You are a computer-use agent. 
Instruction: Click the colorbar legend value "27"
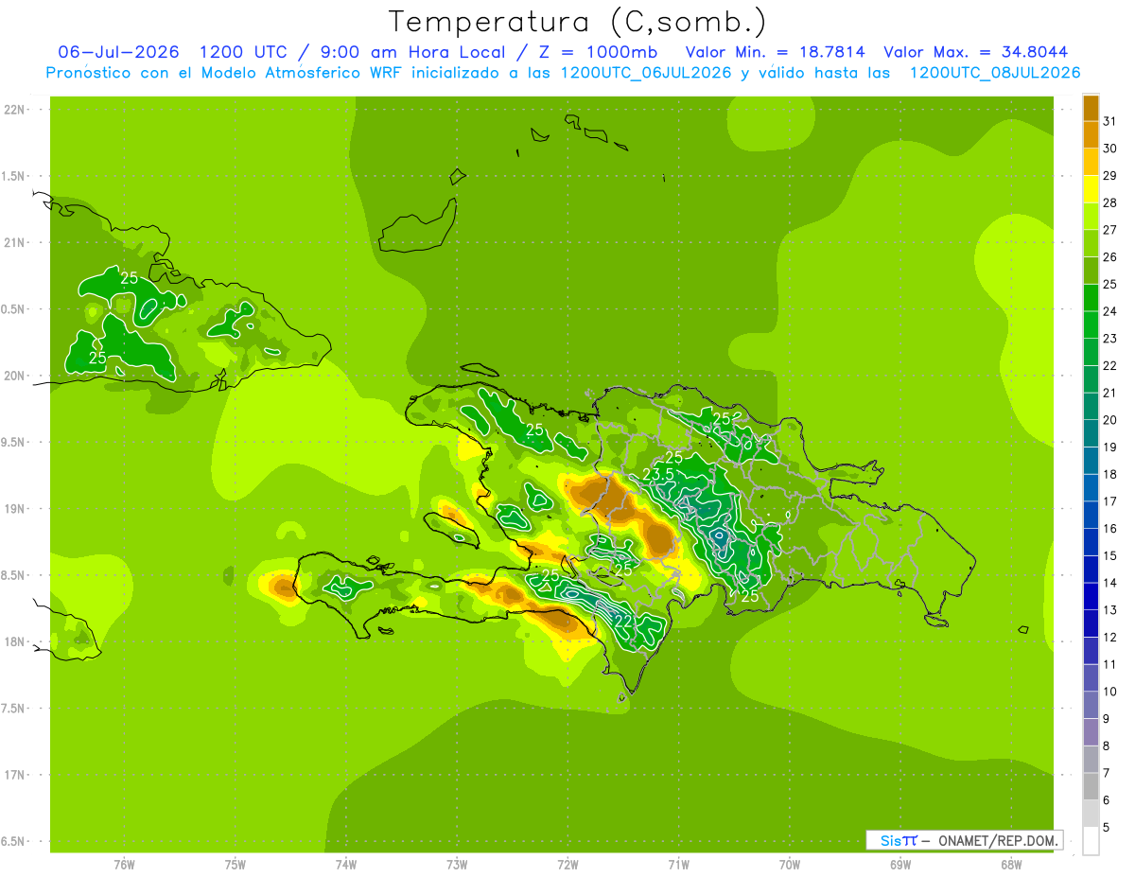(1110, 230)
